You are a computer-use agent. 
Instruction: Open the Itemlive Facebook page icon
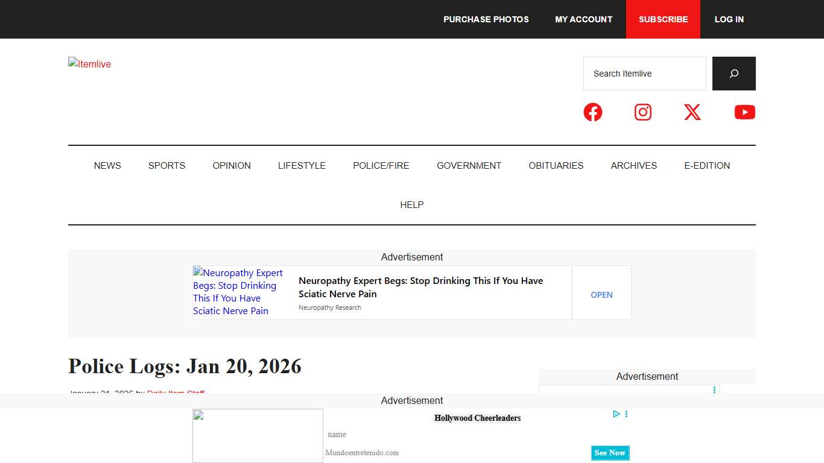(592, 112)
